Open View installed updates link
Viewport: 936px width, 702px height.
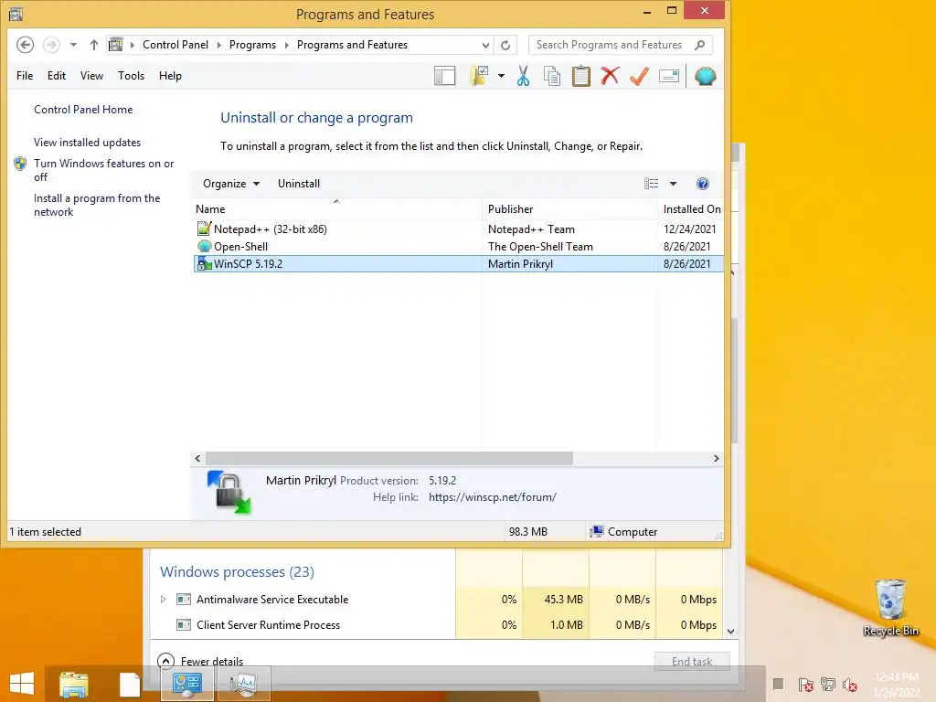tap(87, 142)
